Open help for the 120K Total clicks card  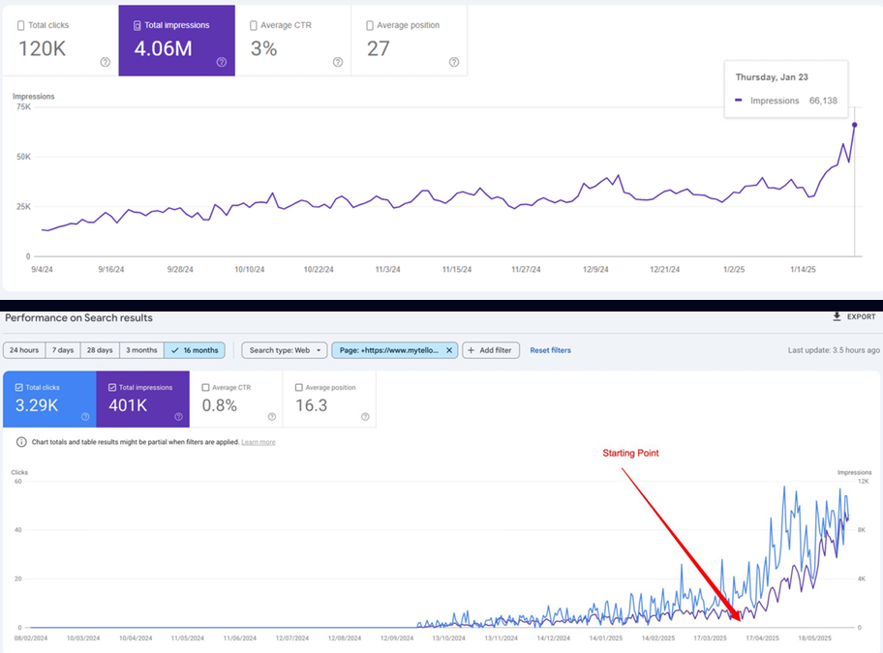106,62
